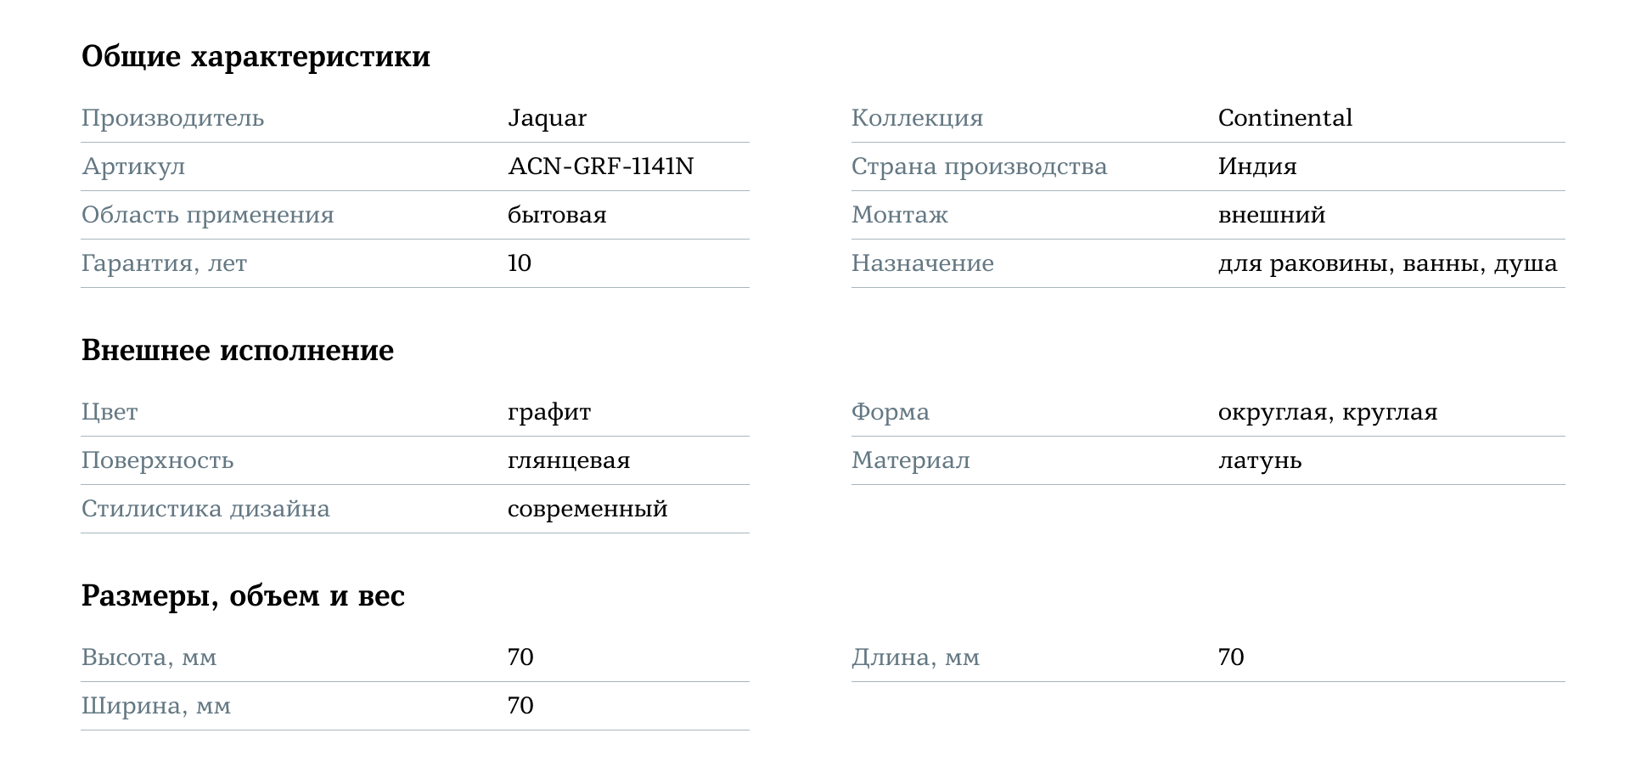Click the 'Внешнее исполнение' section heading

pyautogui.click(x=238, y=351)
